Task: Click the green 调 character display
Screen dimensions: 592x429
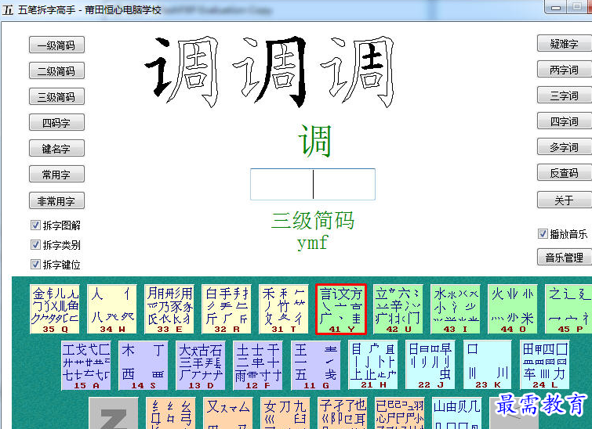Action: click(314, 141)
